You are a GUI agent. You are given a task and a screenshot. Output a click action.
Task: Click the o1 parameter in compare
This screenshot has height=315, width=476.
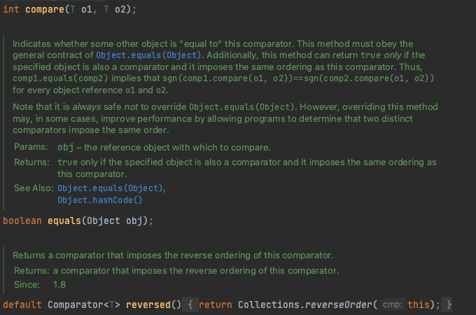click(x=87, y=9)
